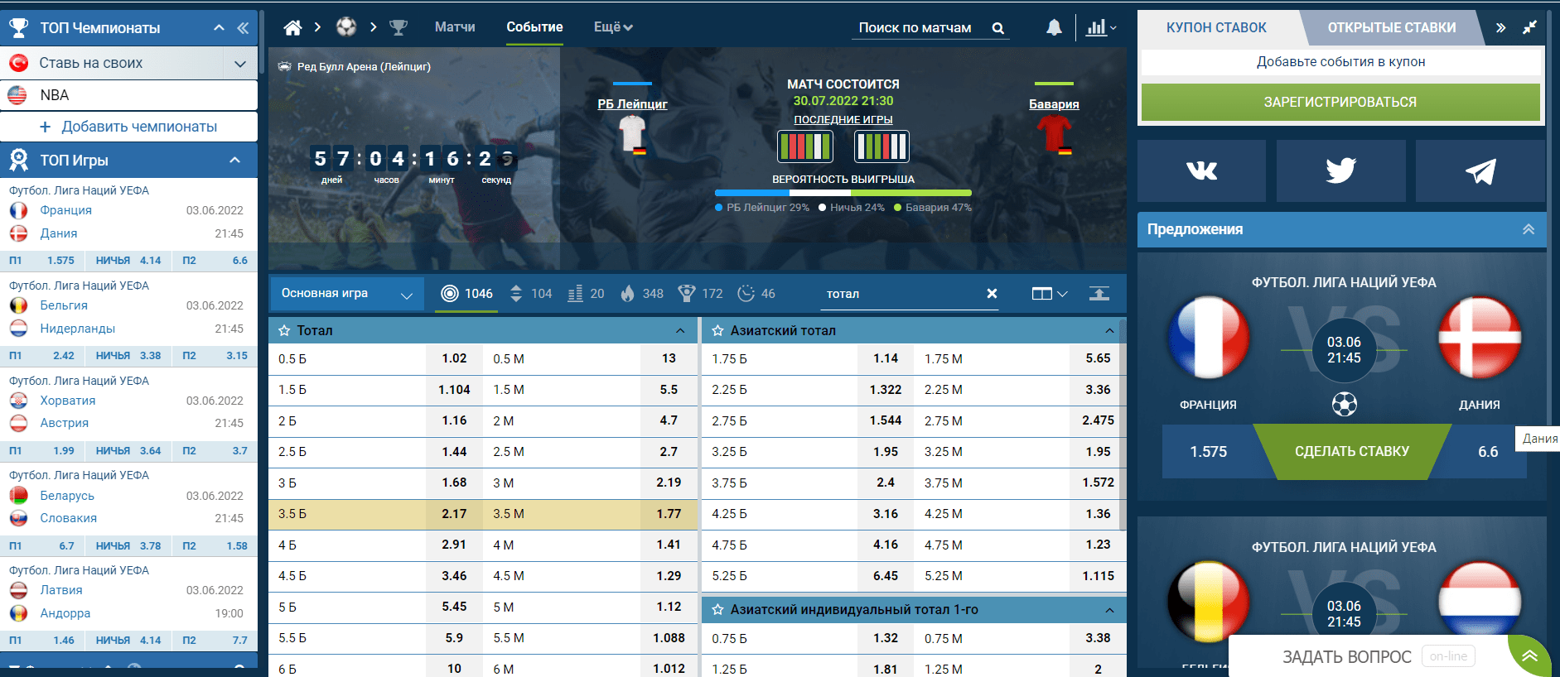1560x677 pixels.
Task: Select the 348 hot markets filter
Action: coord(642,294)
